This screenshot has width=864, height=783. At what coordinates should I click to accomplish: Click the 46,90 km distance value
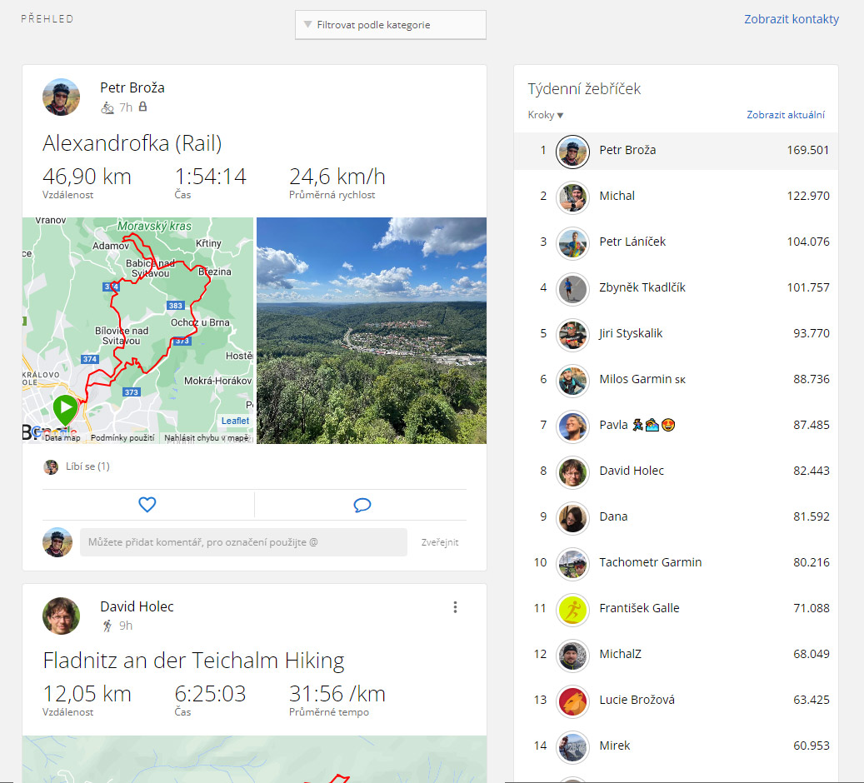pyautogui.click(x=87, y=177)
